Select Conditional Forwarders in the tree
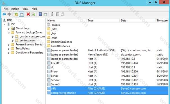 coord(29,52)
